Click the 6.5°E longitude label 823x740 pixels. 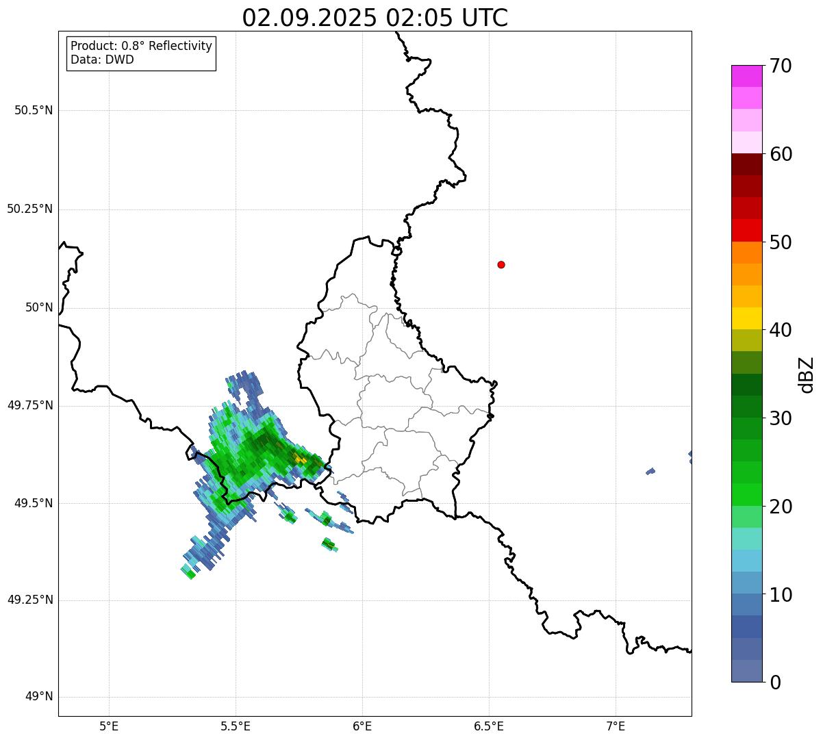click(x=489, y=726)
